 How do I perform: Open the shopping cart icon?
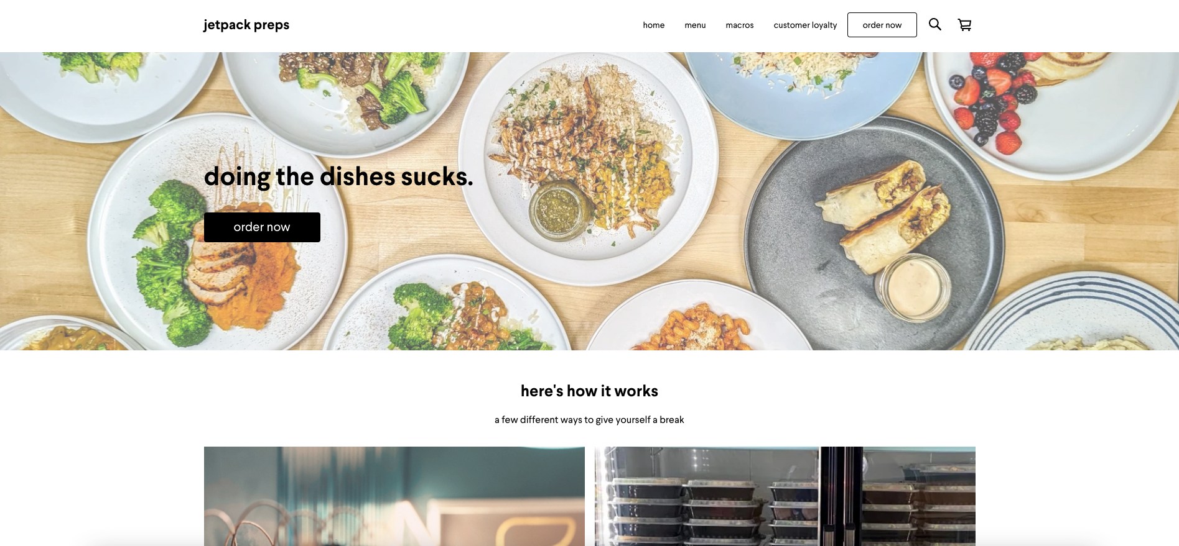point(964,25)
